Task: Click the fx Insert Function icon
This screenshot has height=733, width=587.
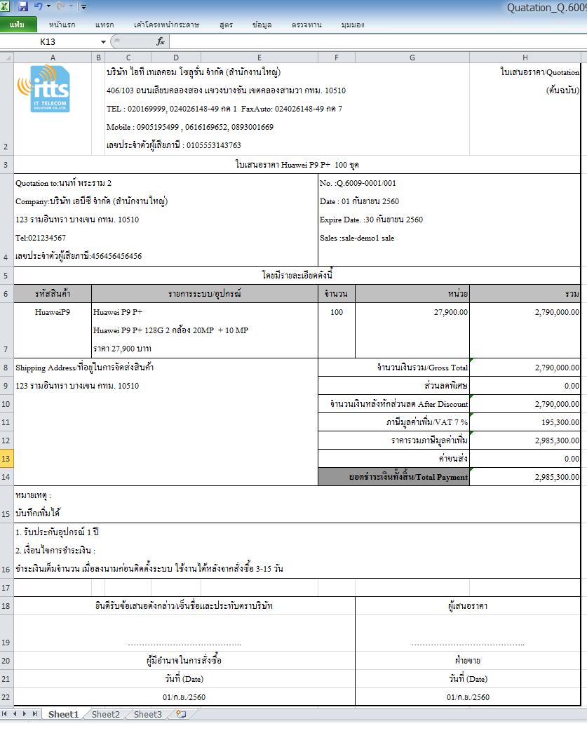Action: tap(161, 41)
